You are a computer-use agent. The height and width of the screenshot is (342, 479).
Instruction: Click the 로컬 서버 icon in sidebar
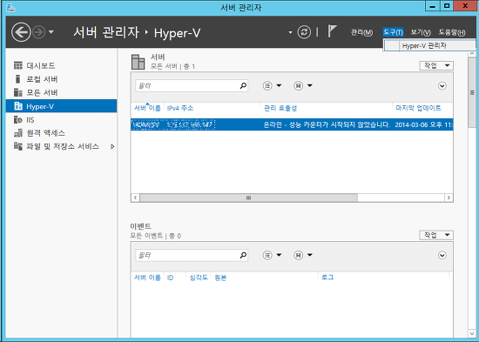(x=18, y=79)
